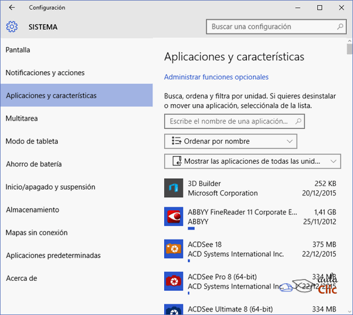Click the Sistema gear icon
Viewport: 353px width, 315px height.
pyautogui.click(x=12, y=27)
